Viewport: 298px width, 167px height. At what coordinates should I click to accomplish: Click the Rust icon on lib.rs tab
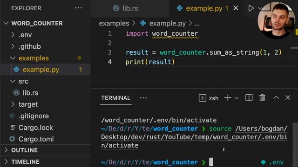(x=116, y=8)
